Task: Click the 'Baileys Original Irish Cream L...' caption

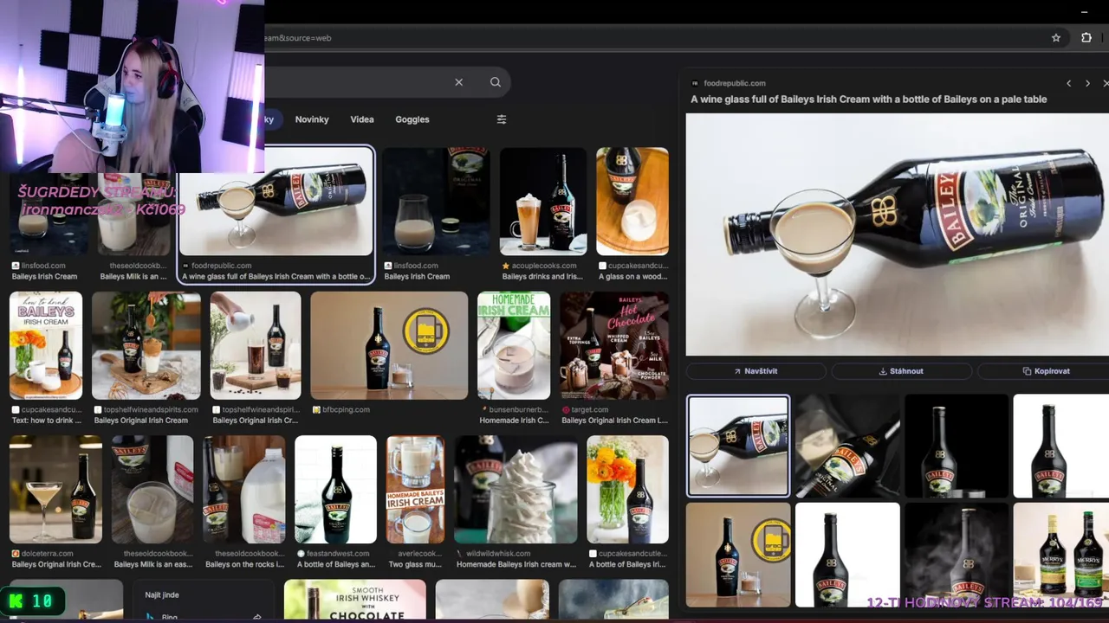Action: (614, 421)
